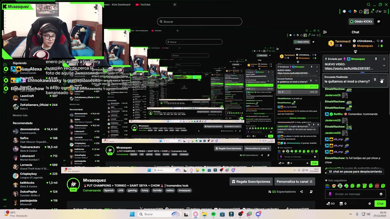Screen dimensions: 390x219
Task: Open browser extensions puzzle icon
Action: (x=361, y=12)
